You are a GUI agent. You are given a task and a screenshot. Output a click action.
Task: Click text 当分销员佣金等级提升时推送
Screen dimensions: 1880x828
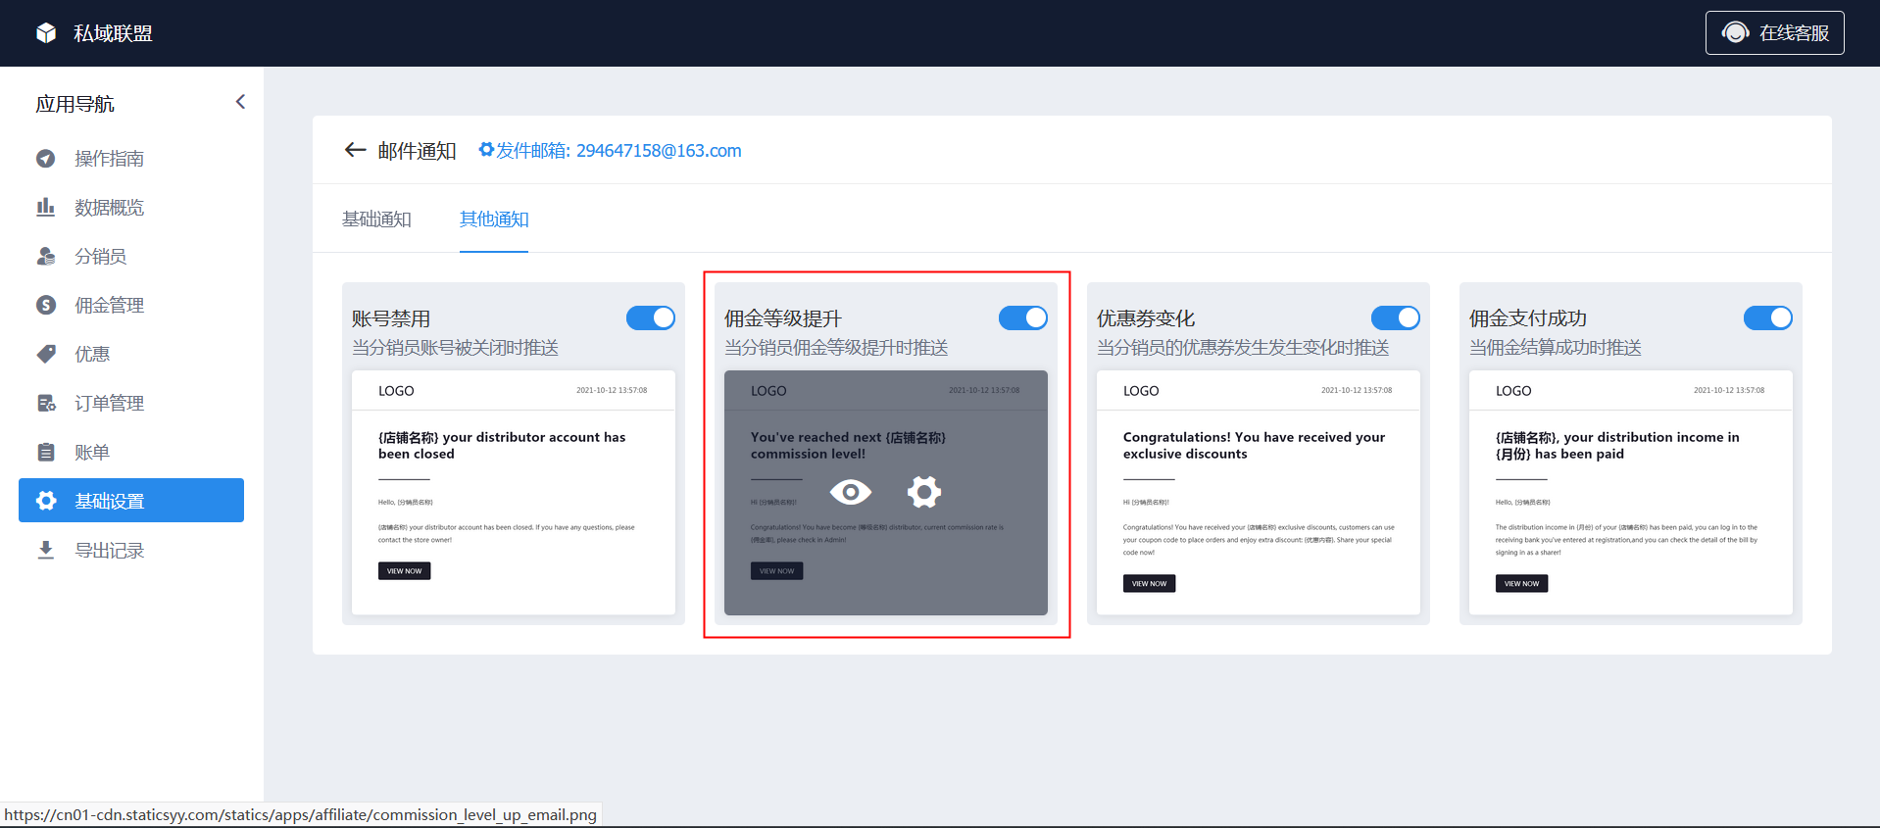tap(836, 347)
